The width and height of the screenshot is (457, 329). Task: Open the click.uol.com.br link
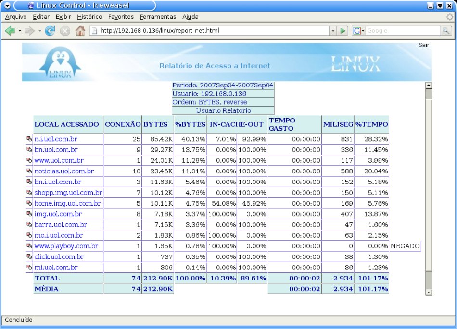point(59,256)
